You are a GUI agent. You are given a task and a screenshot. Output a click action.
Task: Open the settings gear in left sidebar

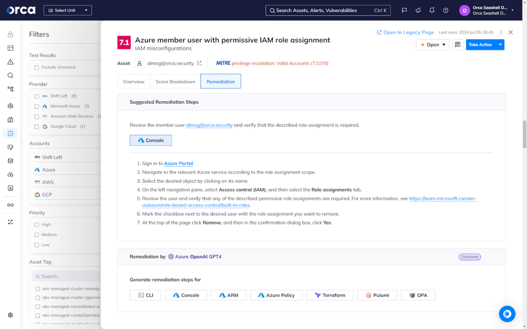(x=10, y=315)
